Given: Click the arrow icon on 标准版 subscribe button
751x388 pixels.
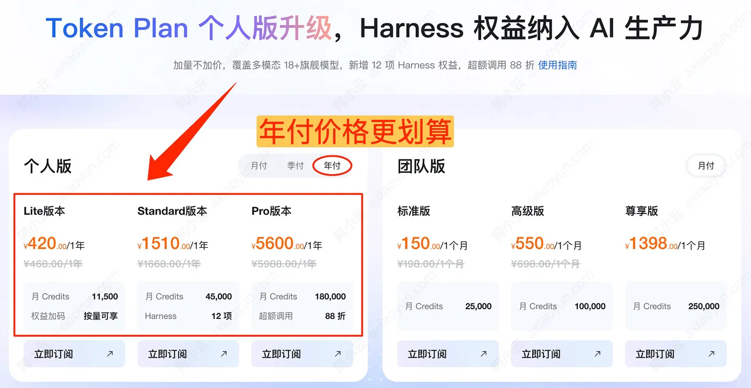Looking at the screenshot, I should [x=483, y=354].
